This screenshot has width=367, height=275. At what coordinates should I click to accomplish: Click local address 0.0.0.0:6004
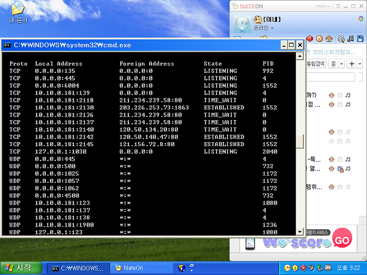click(57, 86)
